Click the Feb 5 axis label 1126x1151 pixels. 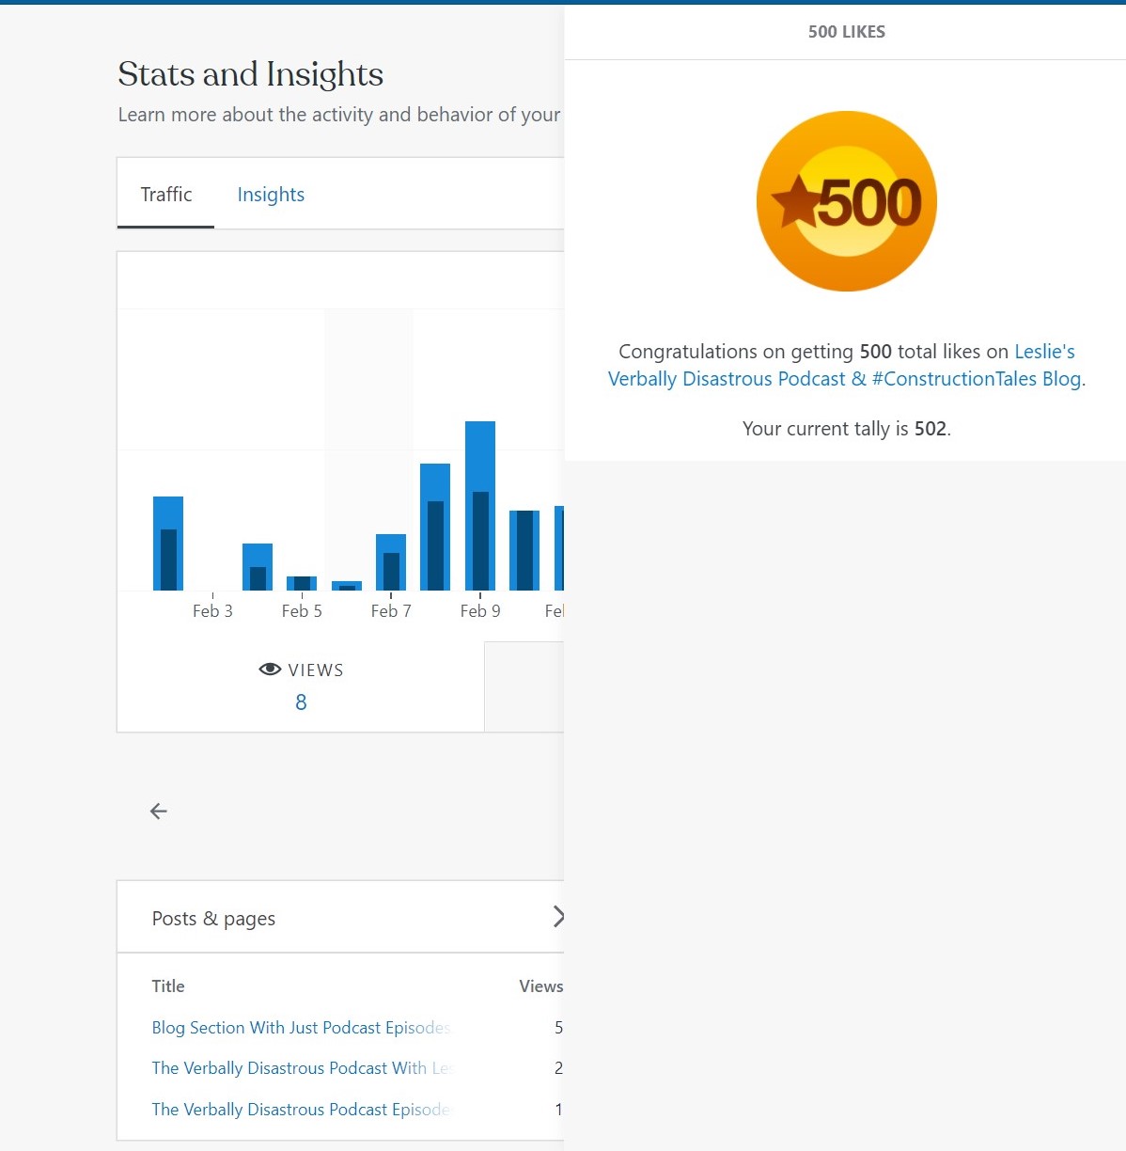click(x=302, y=611)
